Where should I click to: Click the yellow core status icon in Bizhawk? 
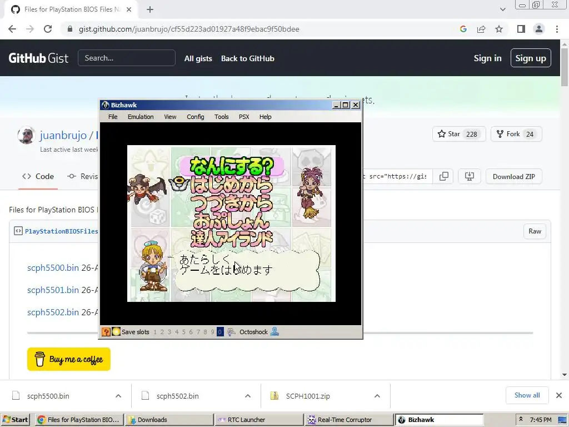click(x=116, y=331)
